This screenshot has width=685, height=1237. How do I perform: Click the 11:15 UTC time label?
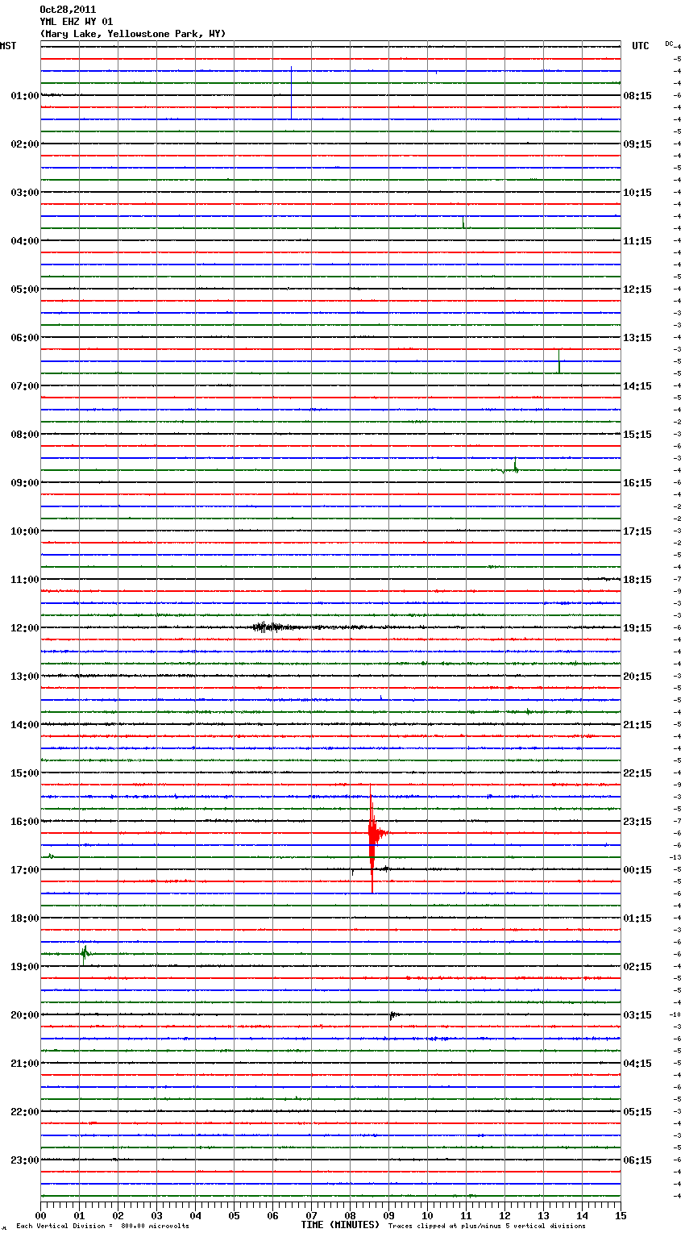[x=637, y=241]
